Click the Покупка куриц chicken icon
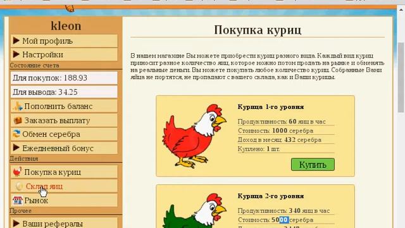The height and width of the screenshot is (228, 405). [17, 172]
